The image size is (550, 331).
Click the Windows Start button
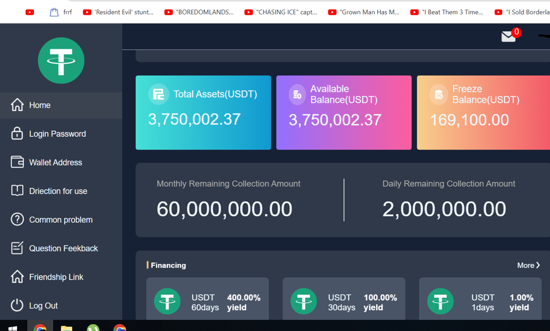pyautogui.click(x=13, y=327)
